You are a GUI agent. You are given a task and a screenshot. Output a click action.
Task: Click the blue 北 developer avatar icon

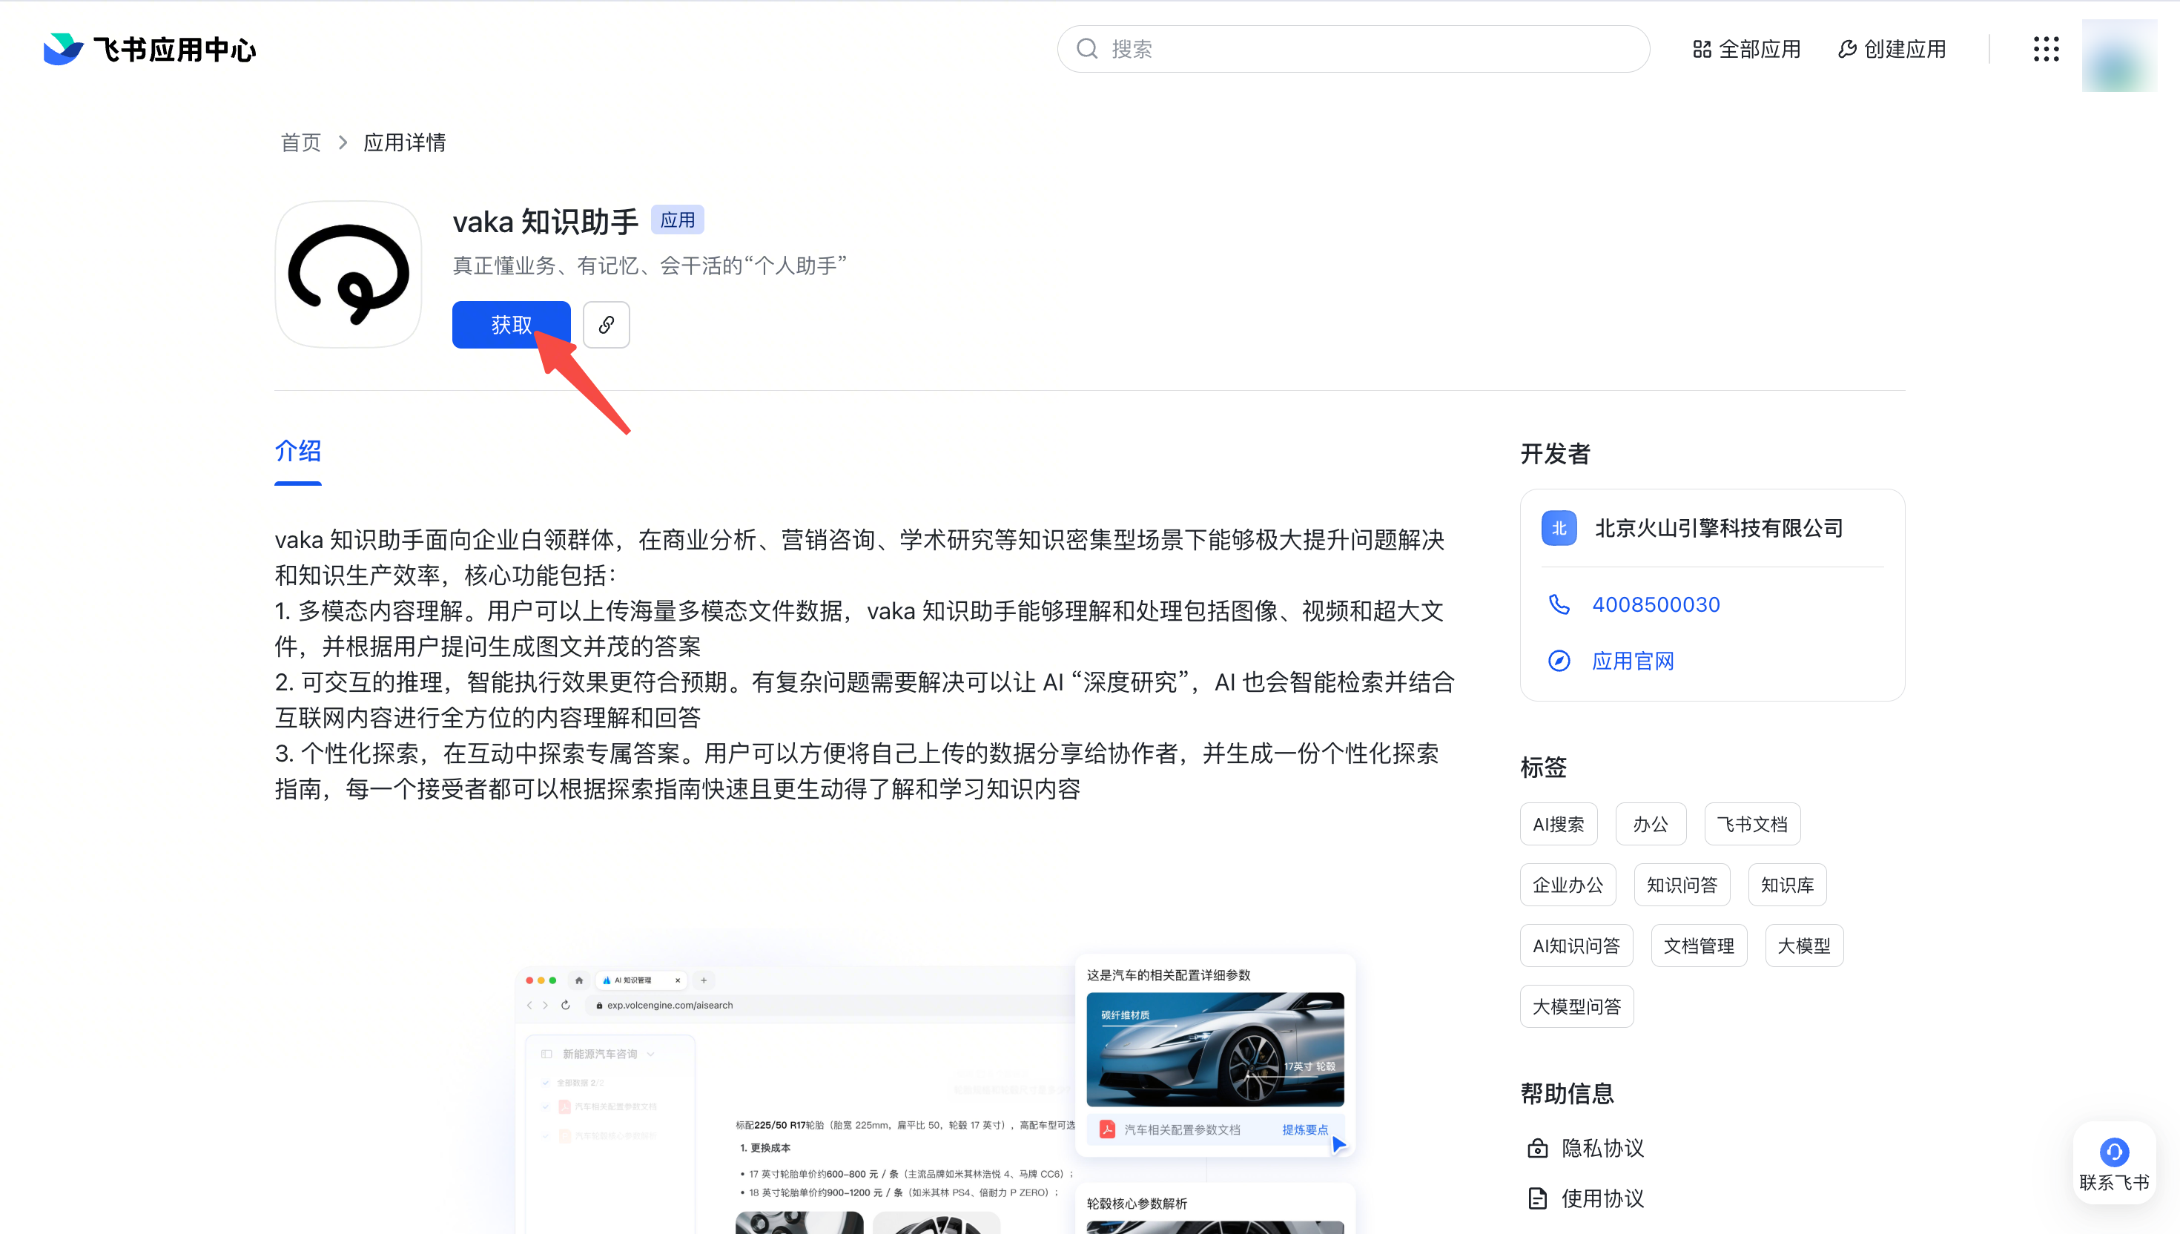tap(1559, 528)
